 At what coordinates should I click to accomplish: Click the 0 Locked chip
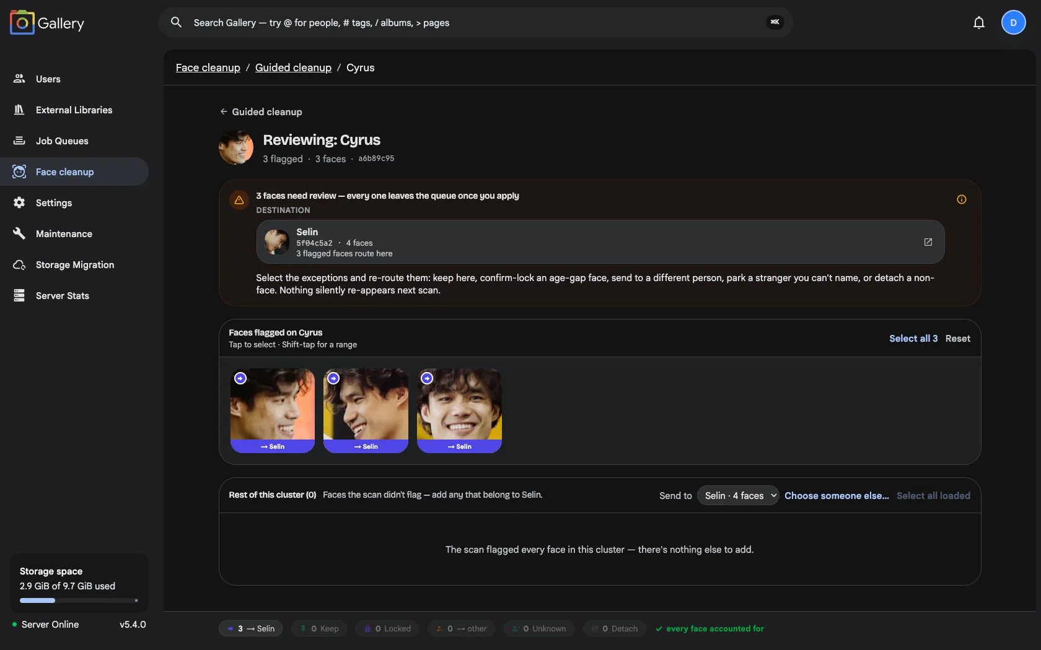(387, 628)
